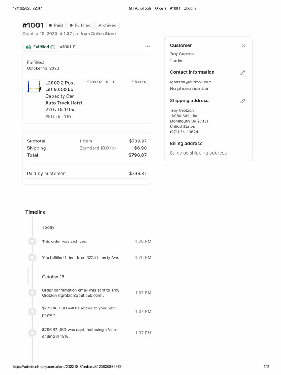Click the shipping phone number (971) 241-3624
The height and width of the screenshot is (375, 281).
click(184, 132)
